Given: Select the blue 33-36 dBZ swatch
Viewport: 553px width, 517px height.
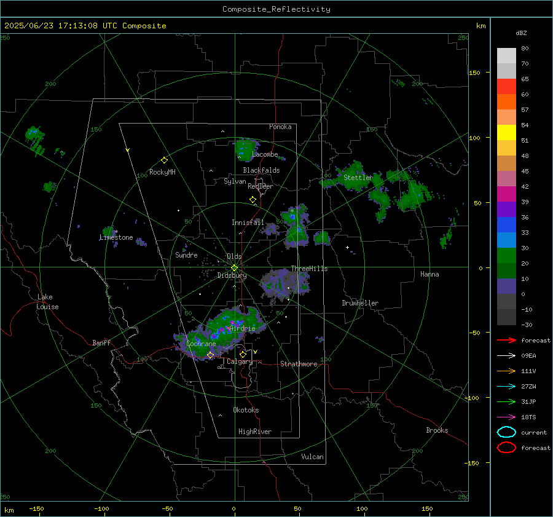Looking at the screenshot, I should coord(506,225).
